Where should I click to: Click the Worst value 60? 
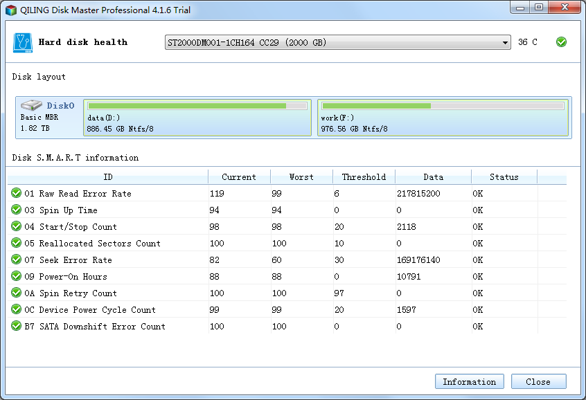(276, 260)
